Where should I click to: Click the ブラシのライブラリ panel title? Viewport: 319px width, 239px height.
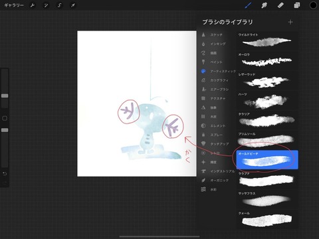click(227, 22)
